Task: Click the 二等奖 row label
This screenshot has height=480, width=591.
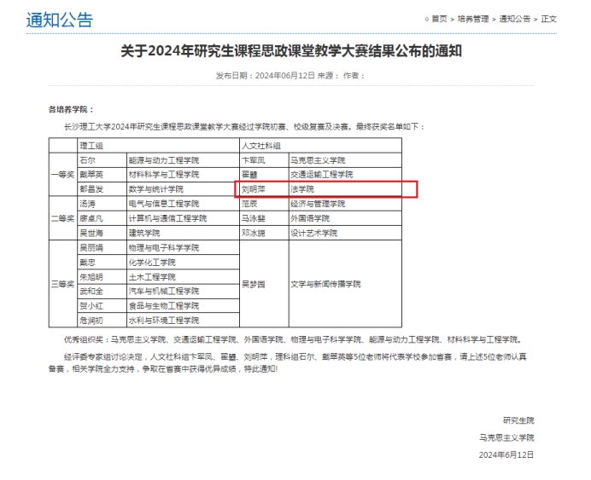Action: pos(63,218)
